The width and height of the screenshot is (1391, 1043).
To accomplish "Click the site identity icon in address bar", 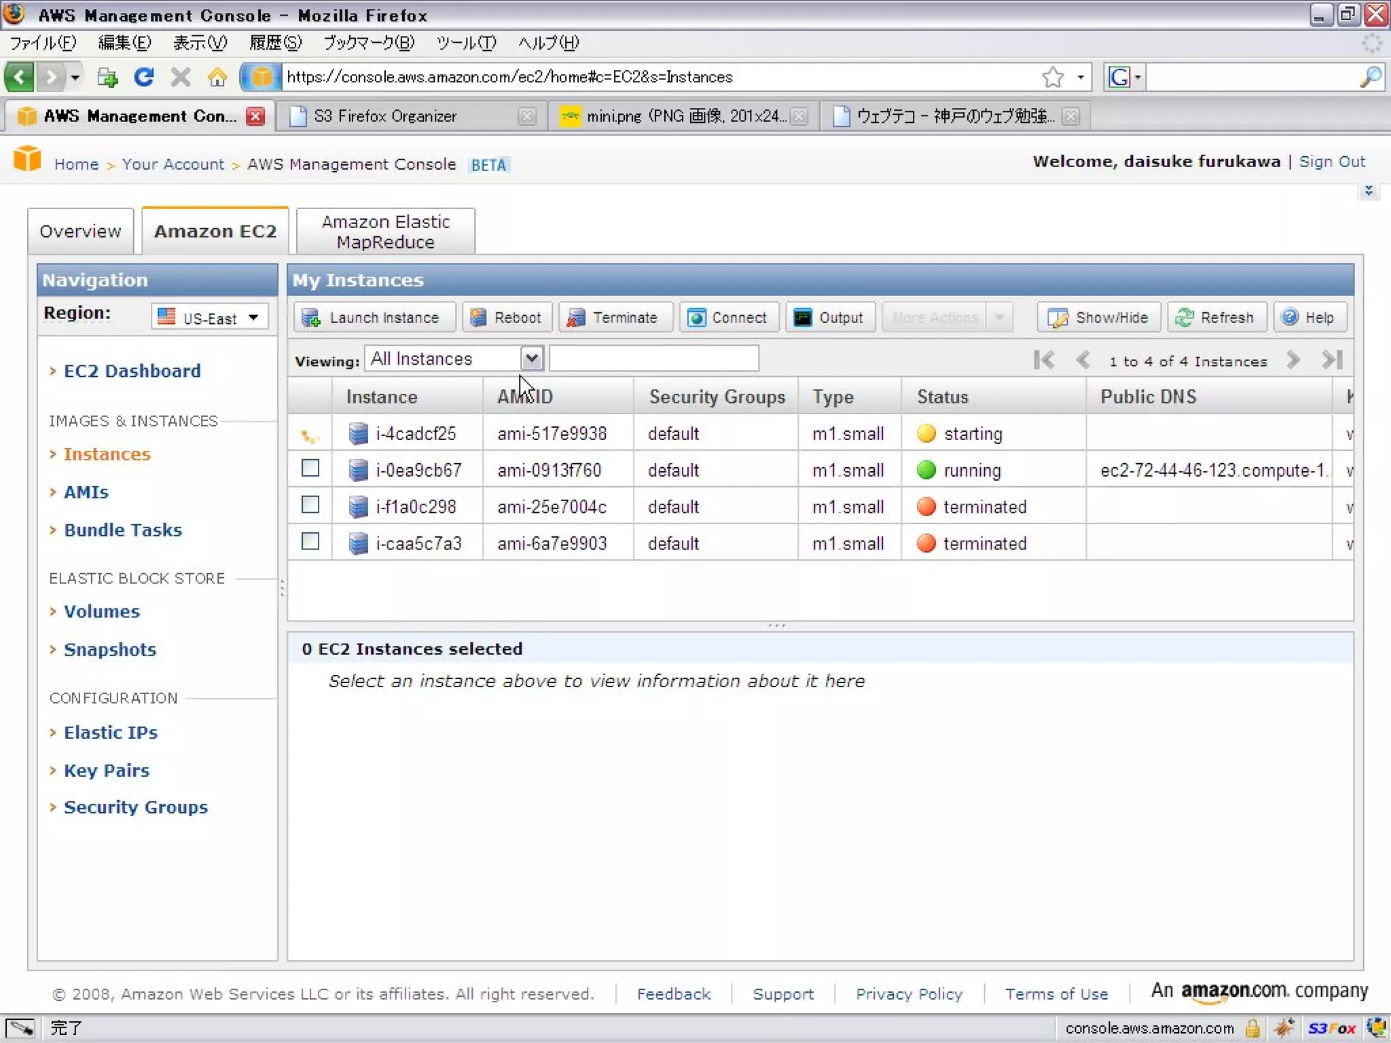I will 261,77.
